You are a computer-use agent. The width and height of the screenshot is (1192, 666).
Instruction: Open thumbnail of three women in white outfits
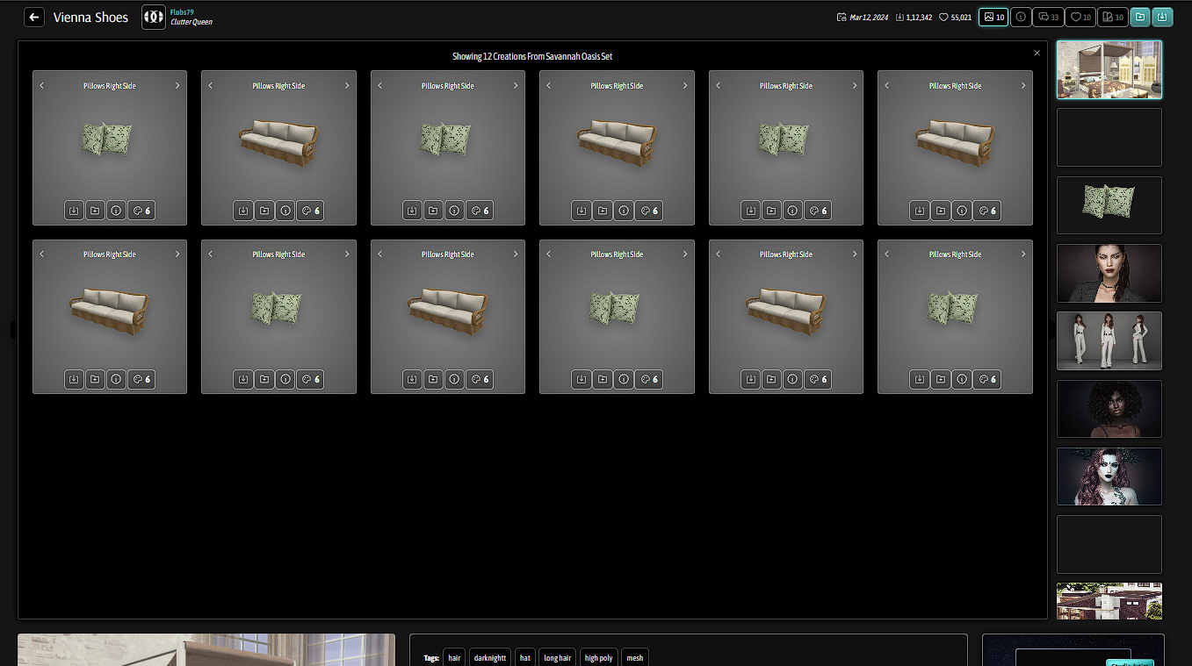(1109, 340)
